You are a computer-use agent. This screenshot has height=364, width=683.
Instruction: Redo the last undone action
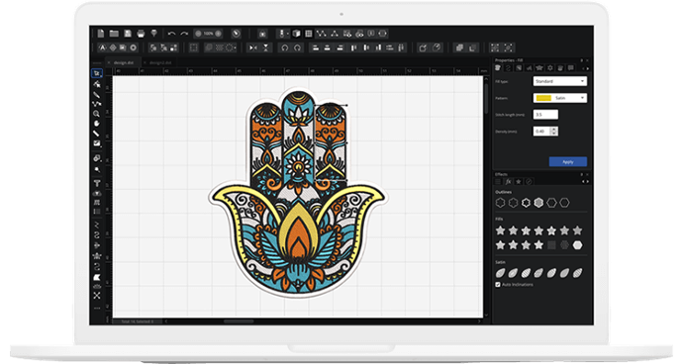(x=184, y=34)
